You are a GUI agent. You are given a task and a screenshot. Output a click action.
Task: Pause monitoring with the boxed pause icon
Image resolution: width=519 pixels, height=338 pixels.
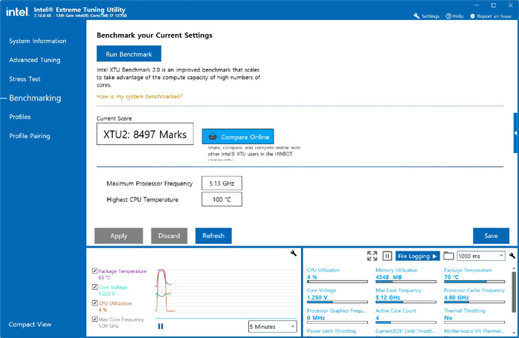click(x=387, y=256)
